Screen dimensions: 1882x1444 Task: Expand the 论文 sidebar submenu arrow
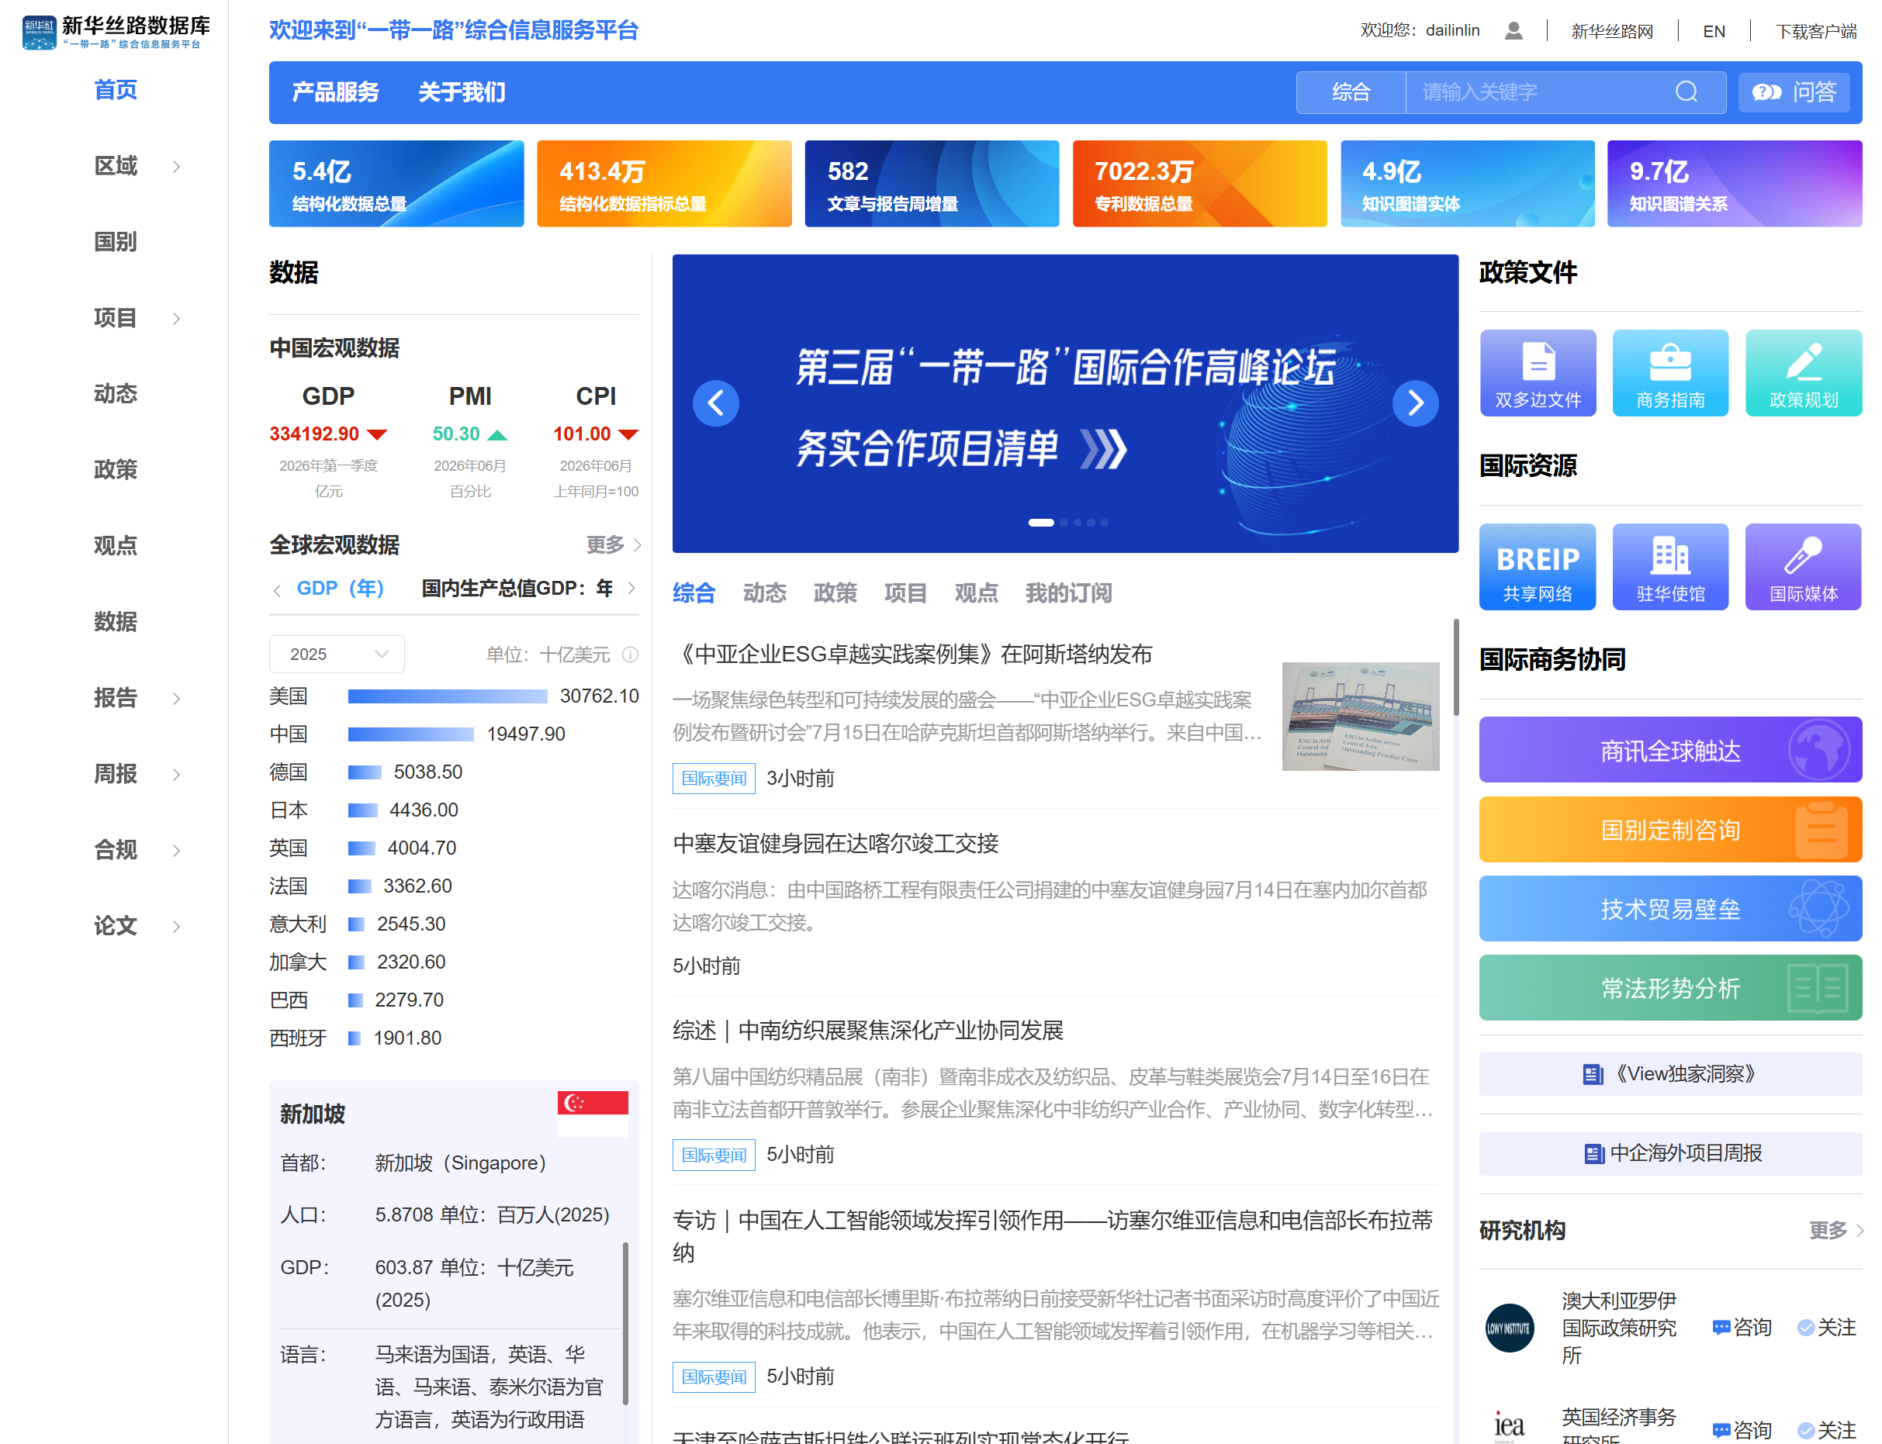click(x=176, y=927)
